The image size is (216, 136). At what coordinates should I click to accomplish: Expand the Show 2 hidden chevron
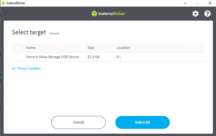(14, 68)
